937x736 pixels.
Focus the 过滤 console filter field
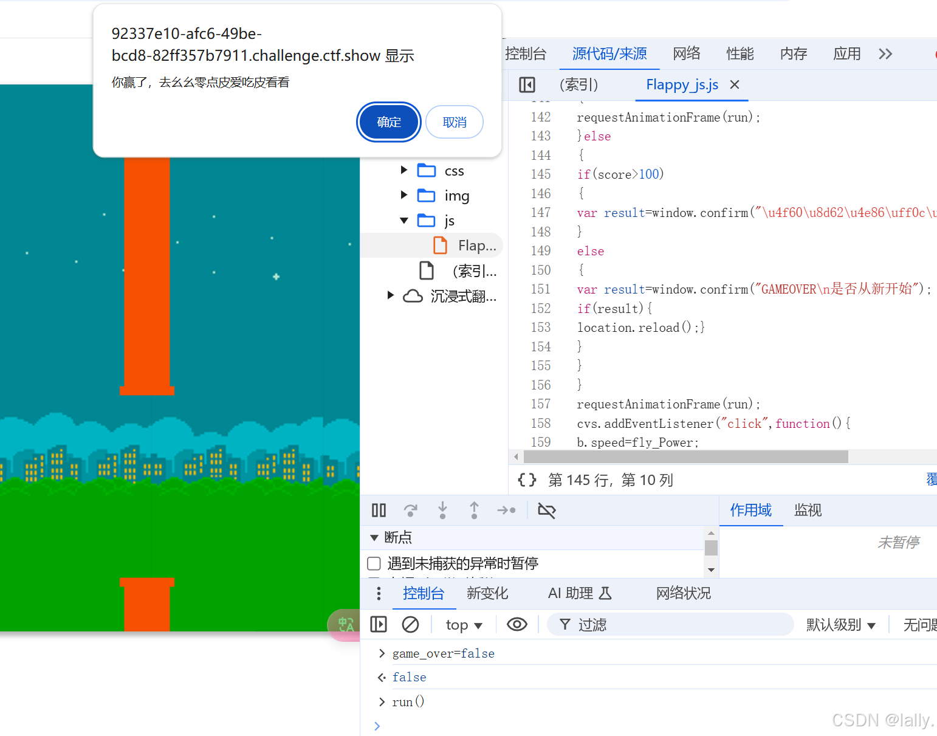670,624
